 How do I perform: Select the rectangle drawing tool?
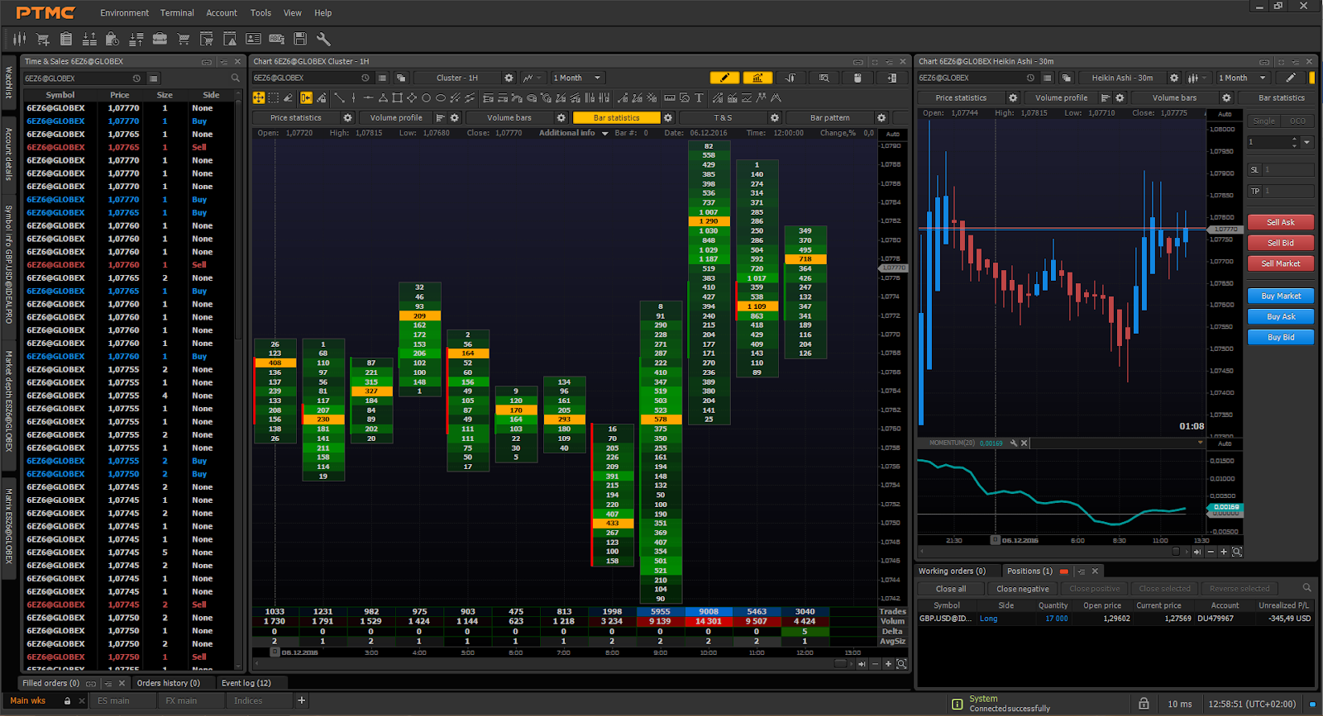[398, 97]
